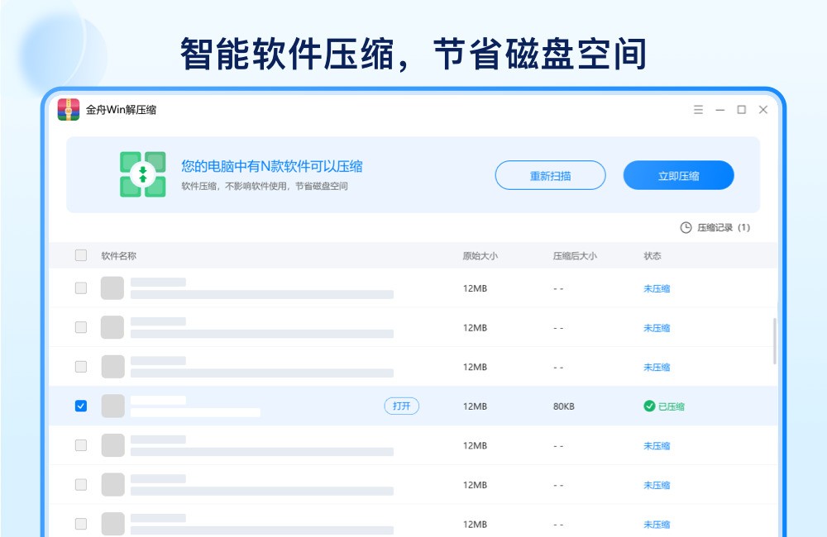
Task: Check the first software row's checkbox
Action: pyautogui.click(x=80, y=288)
